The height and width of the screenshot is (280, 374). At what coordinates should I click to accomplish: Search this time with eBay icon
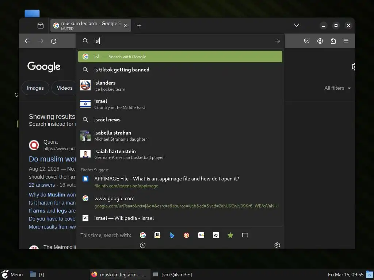click(201, 235)
